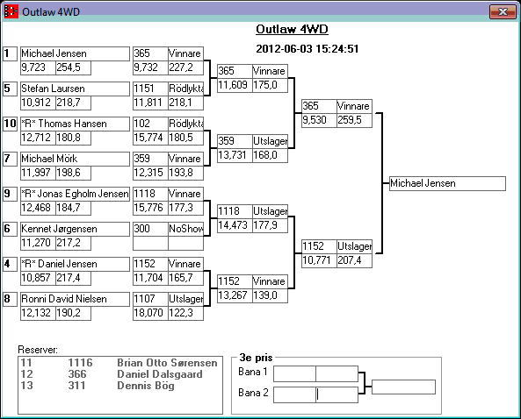Select the *R* Thomas Hansen entry
The height and width of the screenshot is (419, 521).
[75, 124]
